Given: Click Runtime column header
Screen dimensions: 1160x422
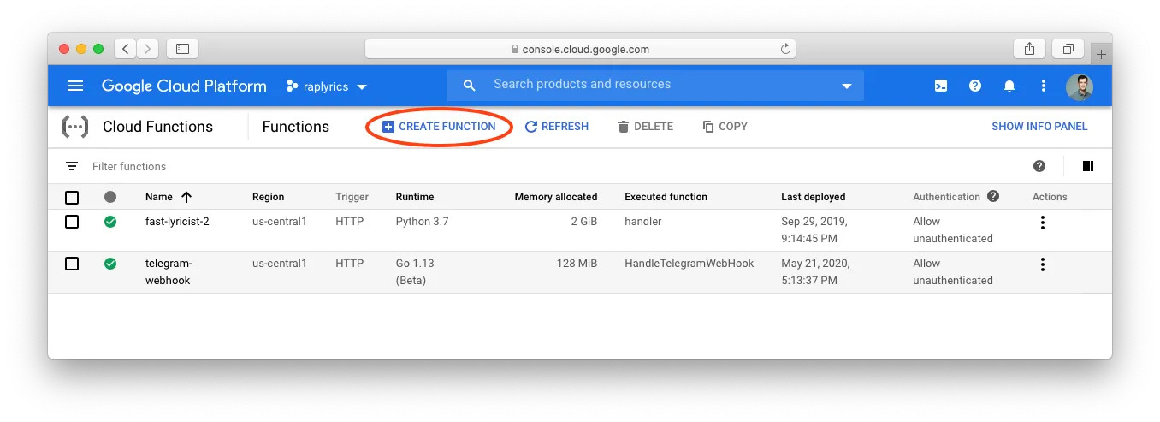Looking at the screenshot, I should [415, 197].
